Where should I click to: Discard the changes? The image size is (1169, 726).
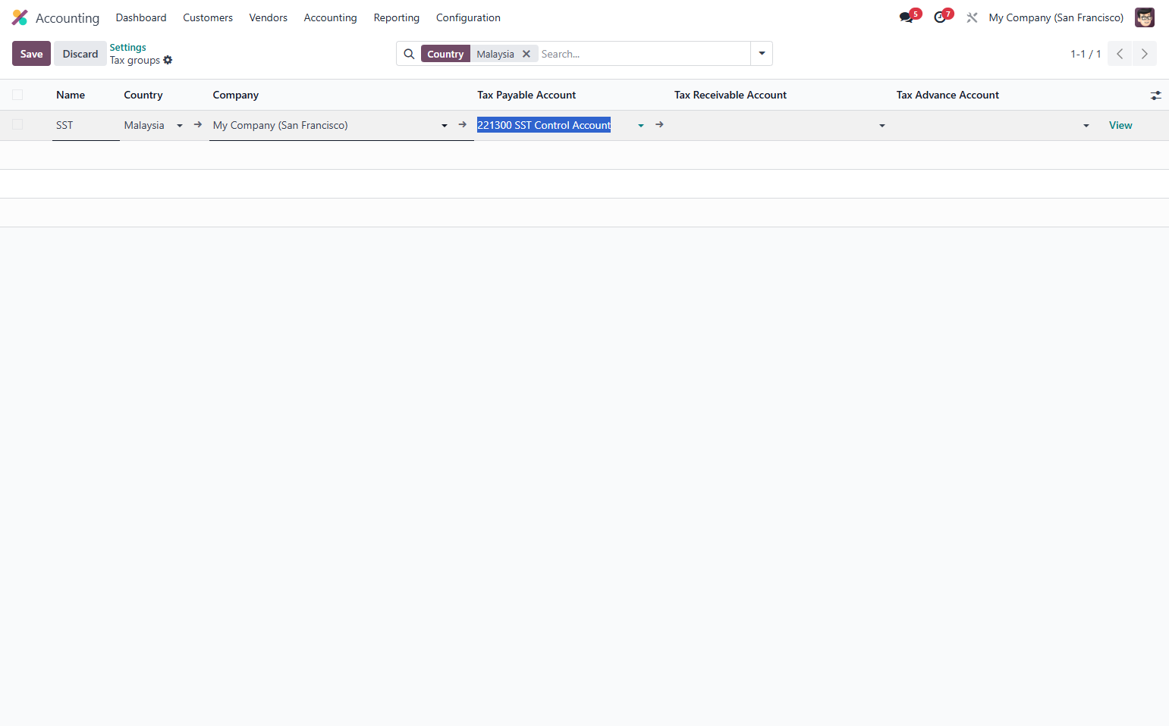[x=80, y=54]
